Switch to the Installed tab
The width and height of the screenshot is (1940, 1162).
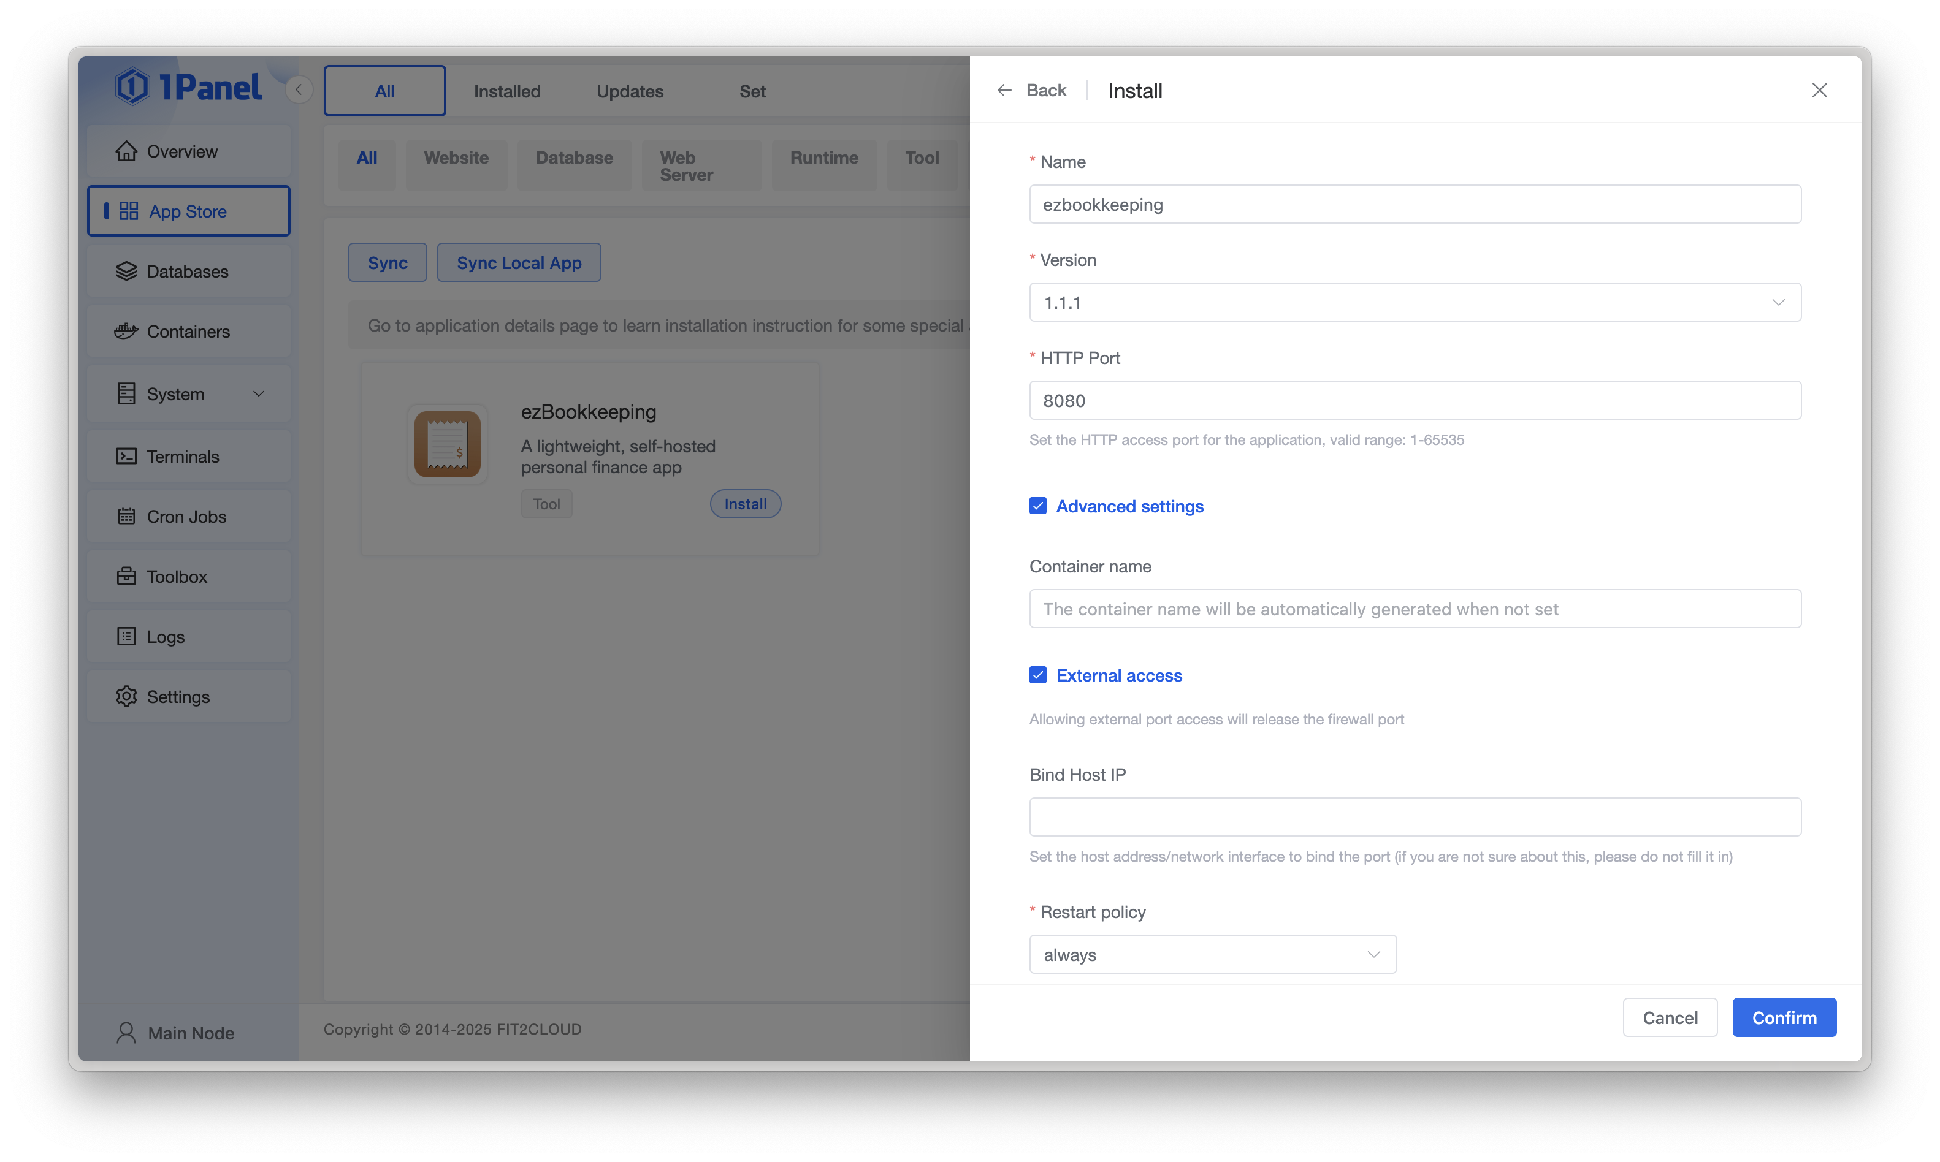point(506,90)
